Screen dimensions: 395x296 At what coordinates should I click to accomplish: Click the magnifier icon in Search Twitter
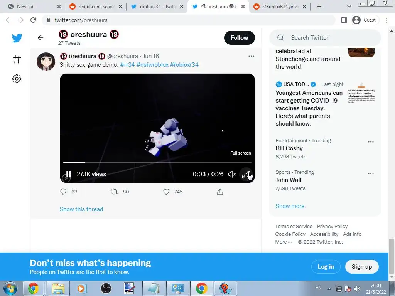[x=280, y=38]
